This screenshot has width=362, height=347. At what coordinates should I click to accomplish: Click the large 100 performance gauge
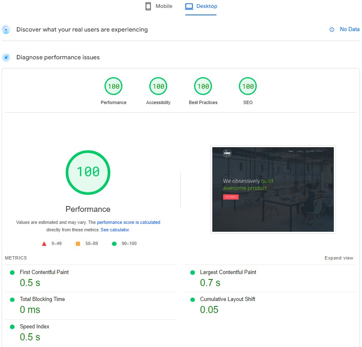[x=88, y=172]
